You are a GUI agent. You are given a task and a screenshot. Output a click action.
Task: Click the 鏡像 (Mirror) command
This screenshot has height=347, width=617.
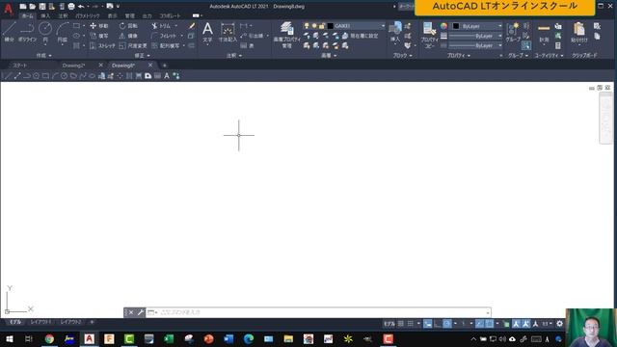click(x=128, y=36)
